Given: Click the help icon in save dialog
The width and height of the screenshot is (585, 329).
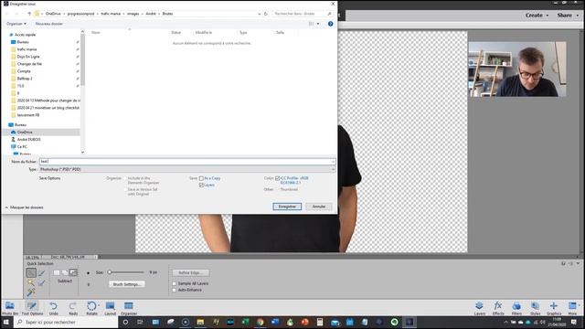Looking at the screenshot, I should (330, 24).
